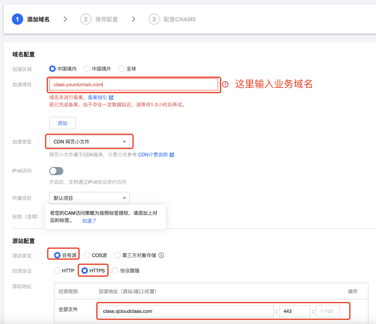The width and height of the screenshot is (376, 324).
Task: Choose COS源 as origin type
Action: [x=87, y=255]
